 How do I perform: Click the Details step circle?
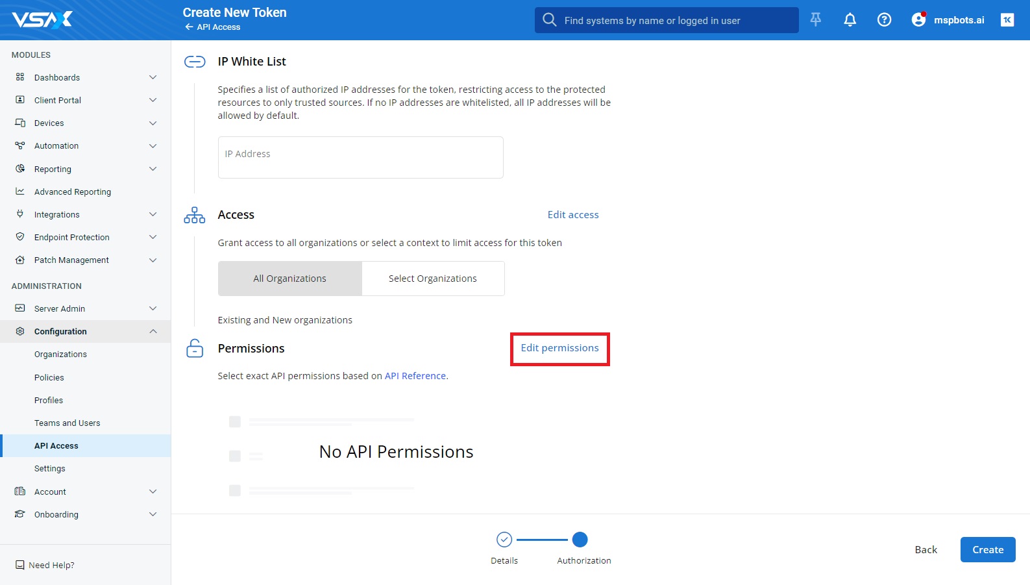click(x=504, y=540)
